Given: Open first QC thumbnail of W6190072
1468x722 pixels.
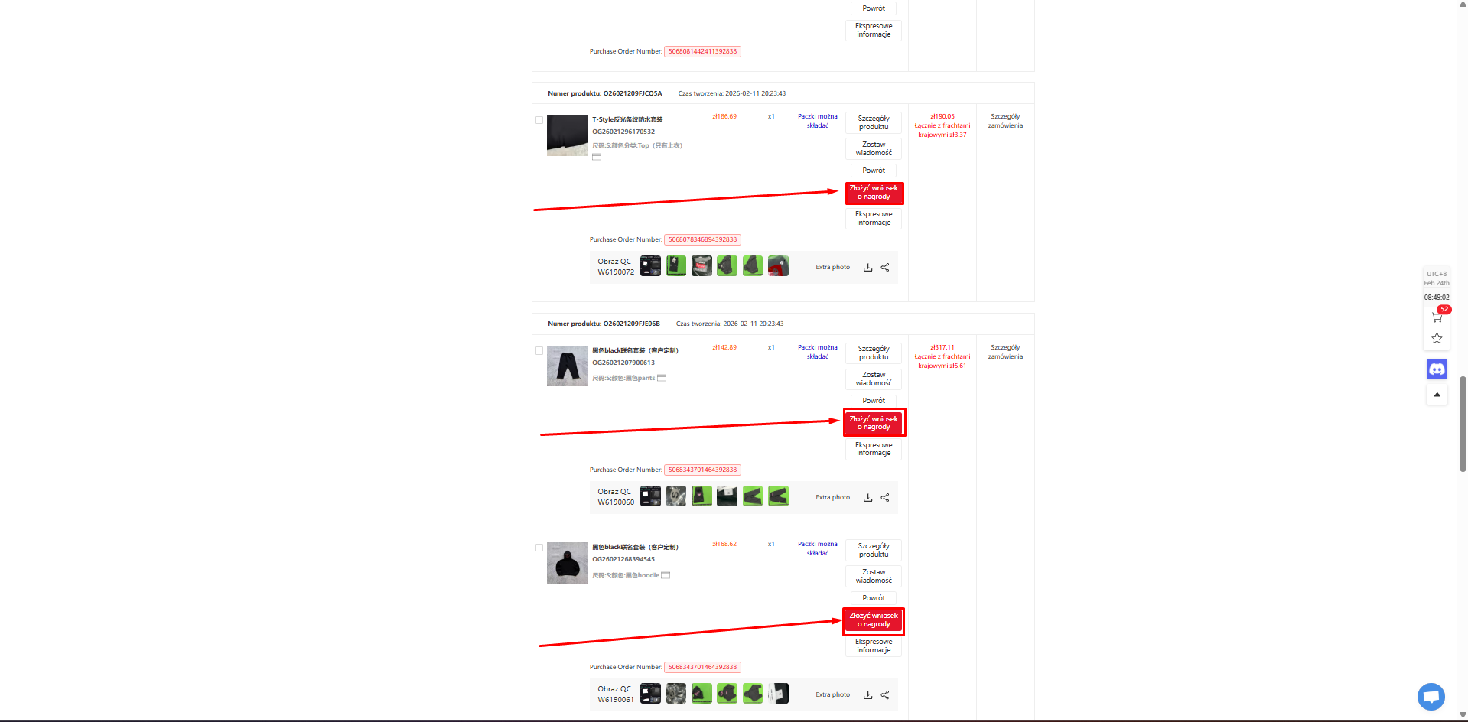Looking at the screenshot, I should click(650, 266).
